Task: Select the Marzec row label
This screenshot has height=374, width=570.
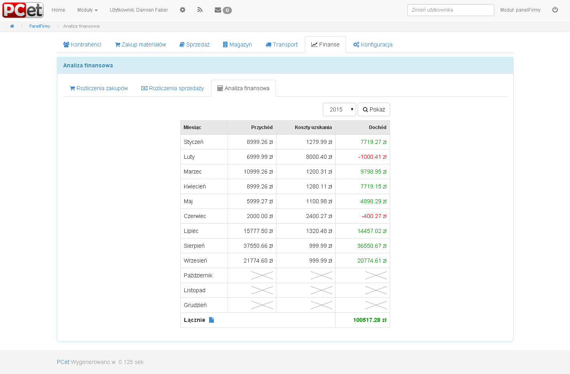Action: pyautogui.click(x=193, y=172)
